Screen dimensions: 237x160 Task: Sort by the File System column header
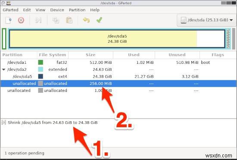point(53,55)
